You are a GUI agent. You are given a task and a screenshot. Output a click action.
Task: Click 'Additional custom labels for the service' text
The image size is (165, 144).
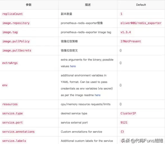(87, 141)
